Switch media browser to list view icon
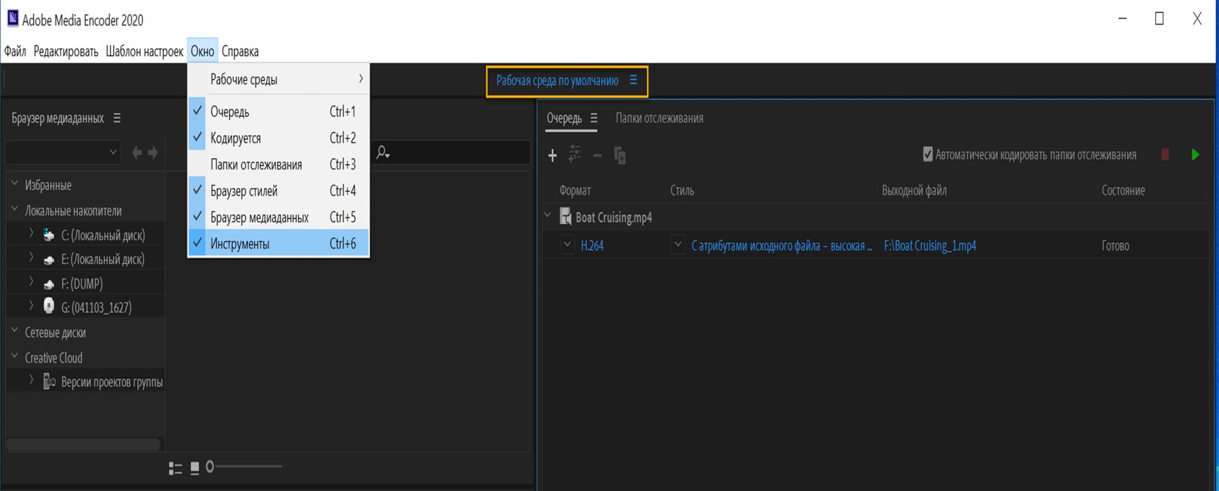 coord(175,468)
